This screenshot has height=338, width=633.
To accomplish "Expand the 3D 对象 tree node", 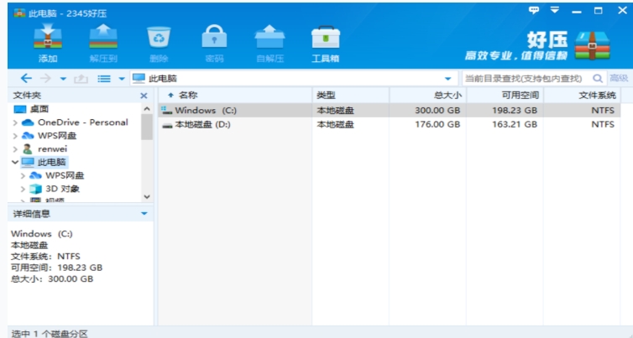I will (x=23, y=189).
